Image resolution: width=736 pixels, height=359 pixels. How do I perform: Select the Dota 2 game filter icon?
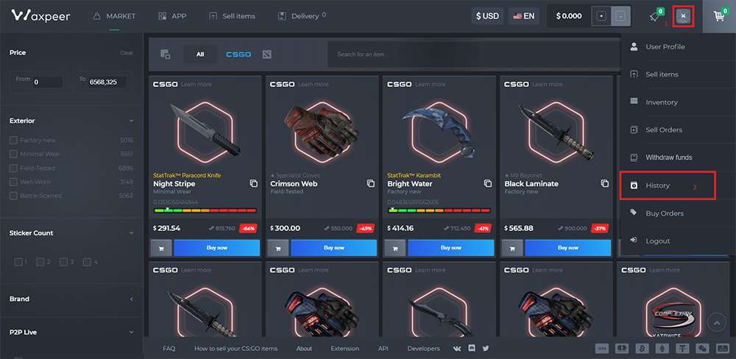tap(267, 54)
